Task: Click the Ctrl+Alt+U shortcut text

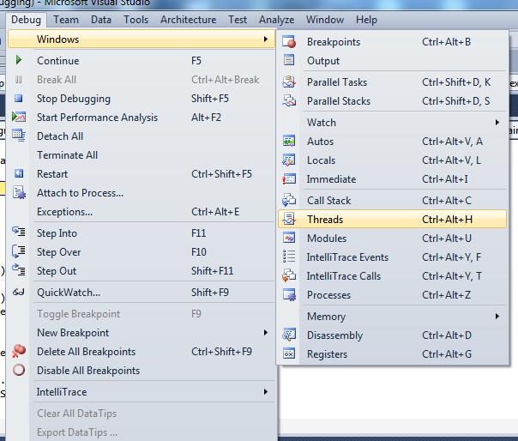Action: coord(447,238)
